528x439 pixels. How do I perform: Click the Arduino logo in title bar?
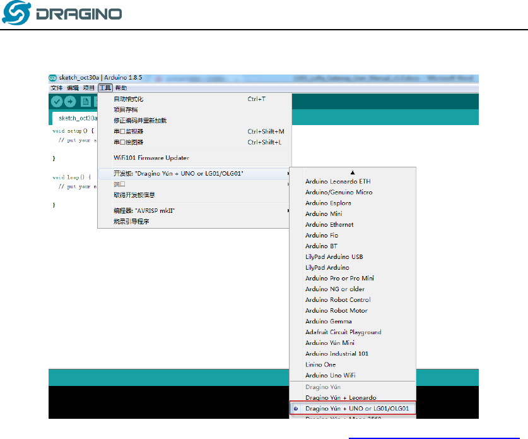[53, 78]
